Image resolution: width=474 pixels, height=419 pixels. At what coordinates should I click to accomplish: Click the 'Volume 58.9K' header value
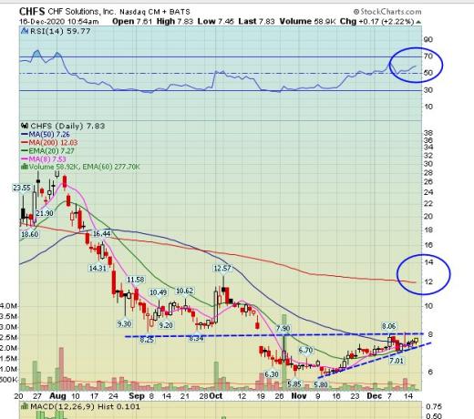pos(307,22)
